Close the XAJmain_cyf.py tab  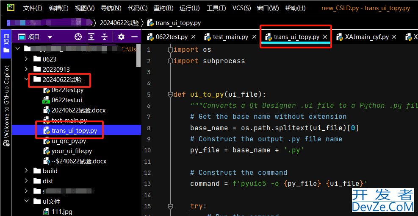[x=394, y=37]
